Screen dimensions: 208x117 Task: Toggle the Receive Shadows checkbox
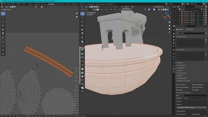tap(193, 84)
